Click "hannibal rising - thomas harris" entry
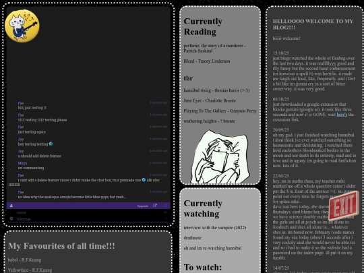This screenshot has width=364, height=273. (216, 90)
